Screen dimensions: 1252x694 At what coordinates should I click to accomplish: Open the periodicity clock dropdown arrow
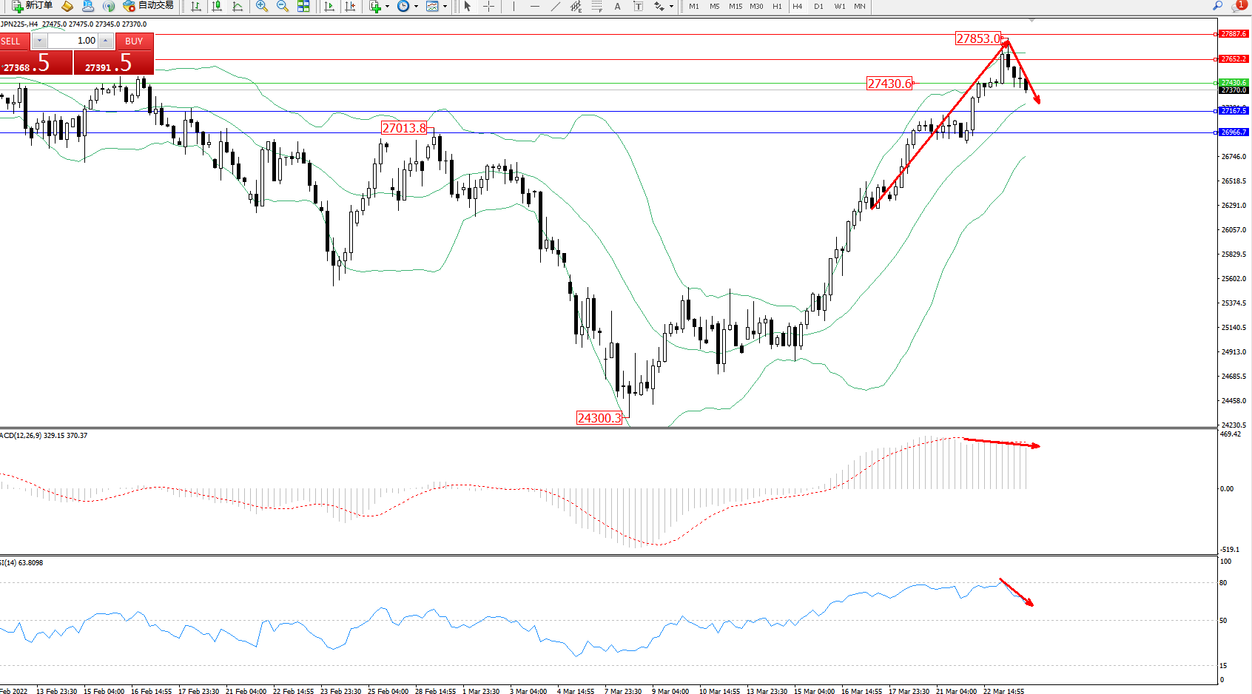tap(416, 7)
